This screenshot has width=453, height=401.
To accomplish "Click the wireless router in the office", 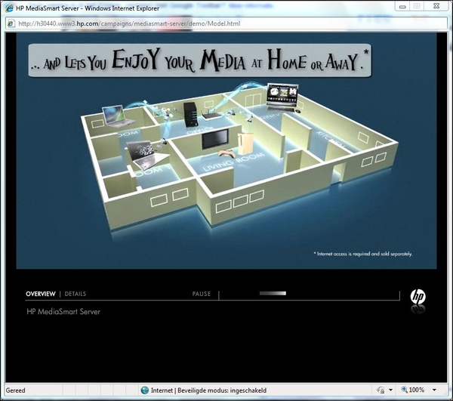I will point(211,115).
